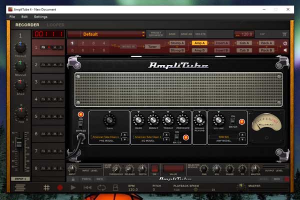Click the selected module Pan knob
Viewport: 300px width, 200px height.
pyautogui.click(x=204, y=169)
